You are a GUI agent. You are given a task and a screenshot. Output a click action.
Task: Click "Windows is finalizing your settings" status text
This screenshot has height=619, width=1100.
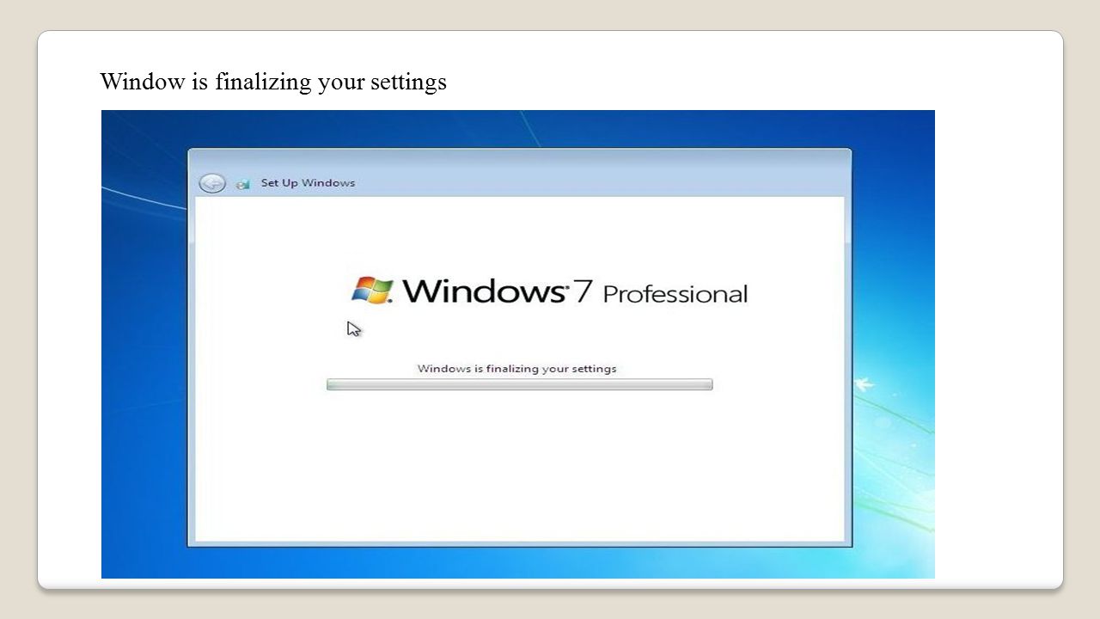click(x=517, y=369)
